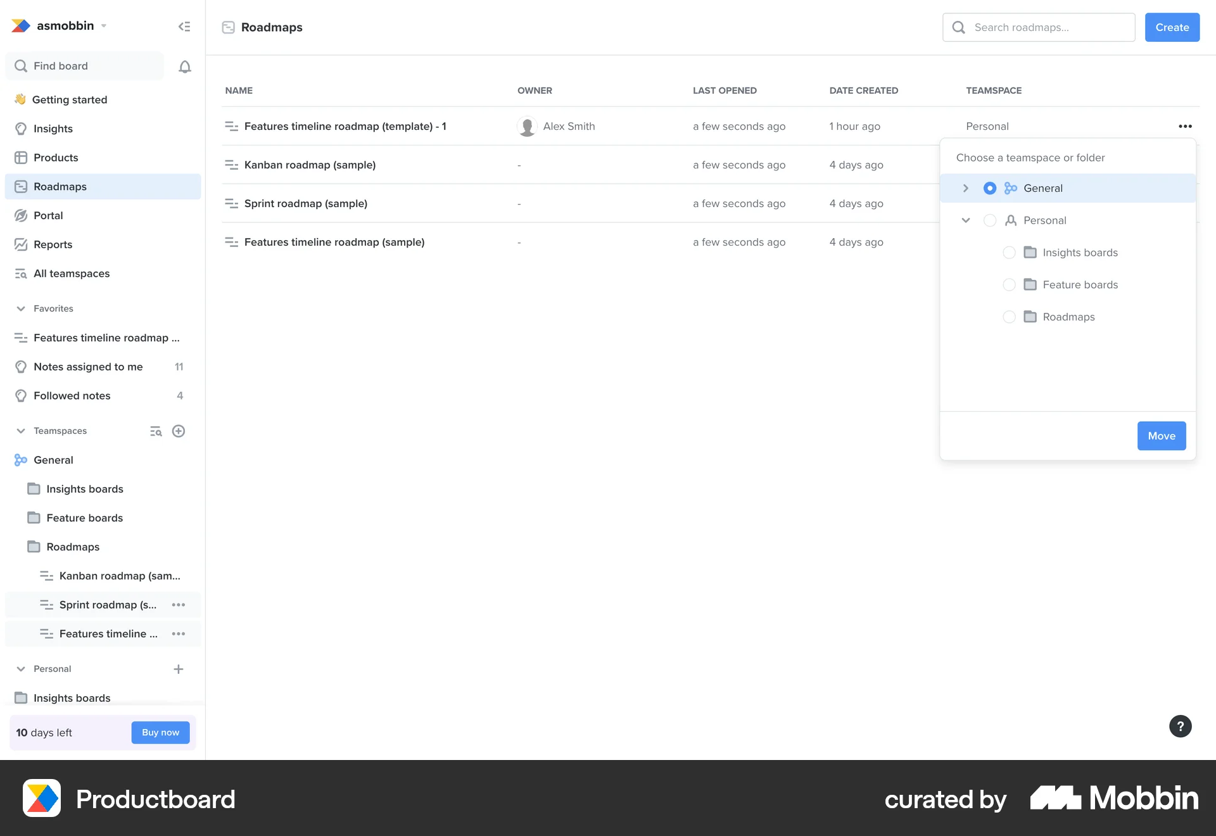Choose the Roadmaps folder radio button
The image size is (1216, 836).
point(1010,317)
